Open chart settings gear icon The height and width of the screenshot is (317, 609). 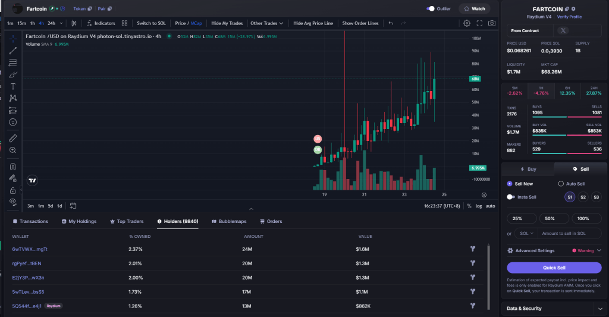[467, 23]
